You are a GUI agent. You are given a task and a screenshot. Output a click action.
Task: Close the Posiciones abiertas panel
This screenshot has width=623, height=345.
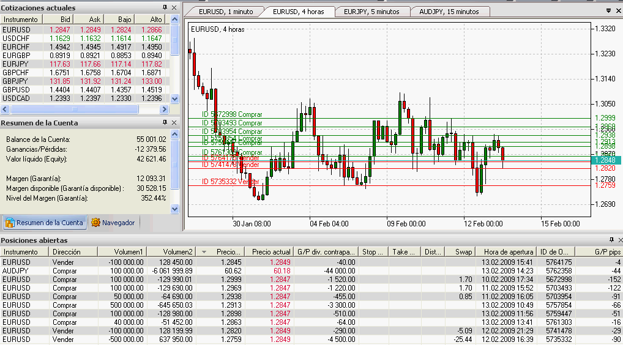(619, 240)
